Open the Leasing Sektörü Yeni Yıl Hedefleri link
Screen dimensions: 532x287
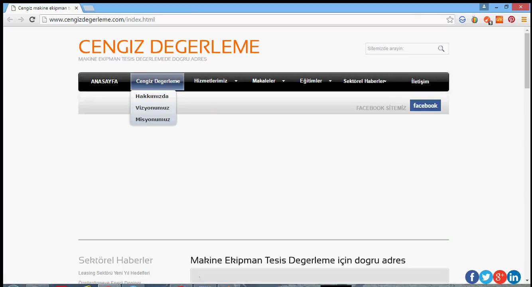pyautogui.click(x=114, y=273)
